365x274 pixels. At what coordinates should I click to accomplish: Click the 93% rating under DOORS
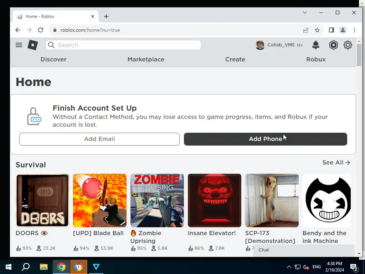pyautogui.click(x=24, y=248)
